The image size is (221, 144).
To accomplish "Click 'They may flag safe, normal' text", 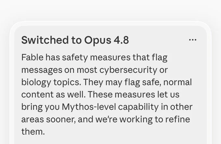I will (137, 83).
